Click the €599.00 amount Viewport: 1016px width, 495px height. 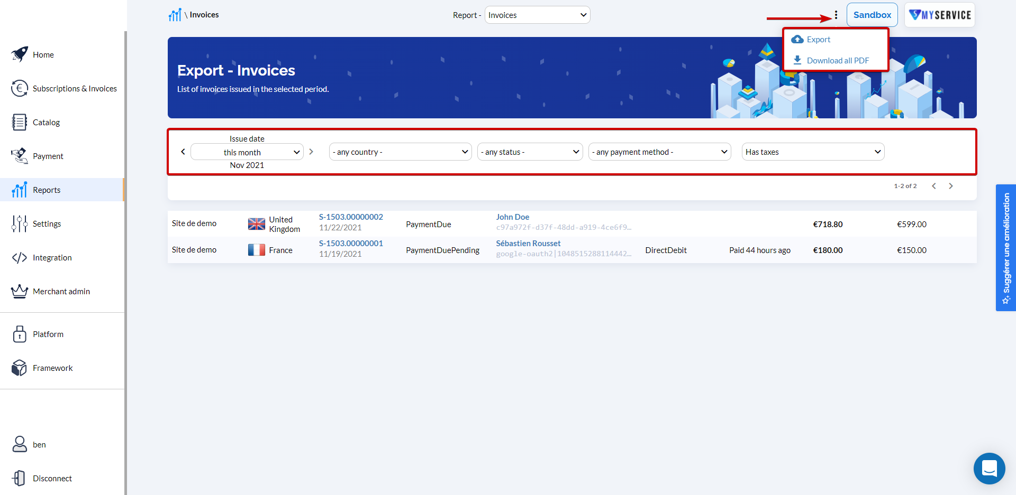pos(912,225)
